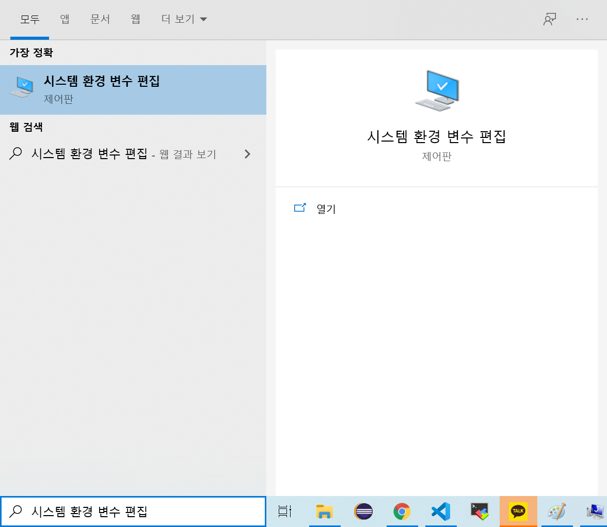The height and width of the screenshot is (527, 607).
Task: Open the 모두 search tab
Action: pyautogui.click(x=29, y=19)
